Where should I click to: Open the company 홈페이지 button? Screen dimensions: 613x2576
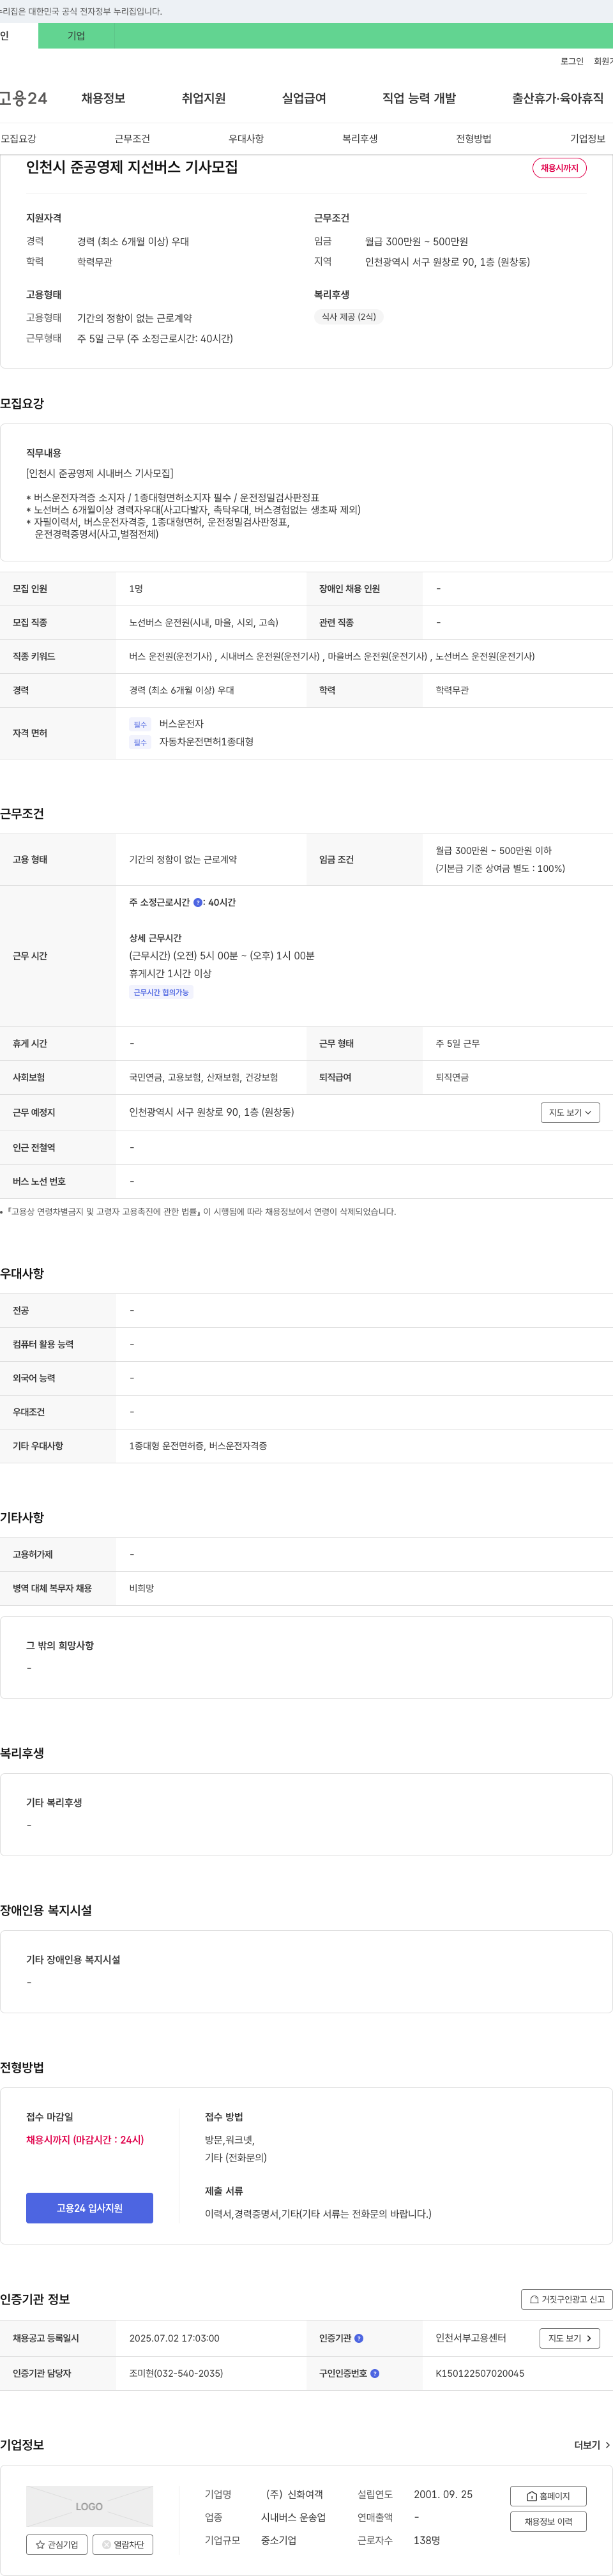point(548,2496)
